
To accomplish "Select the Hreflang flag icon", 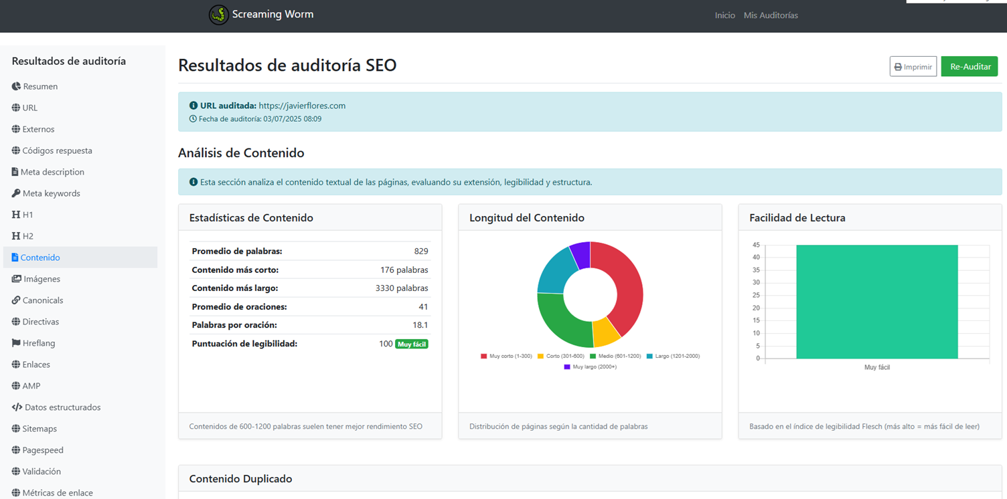I will pyautogui.click(x=16, y=343).
